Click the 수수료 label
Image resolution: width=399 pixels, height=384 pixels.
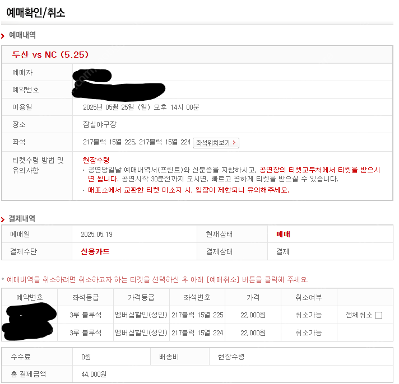coord(21,357)
